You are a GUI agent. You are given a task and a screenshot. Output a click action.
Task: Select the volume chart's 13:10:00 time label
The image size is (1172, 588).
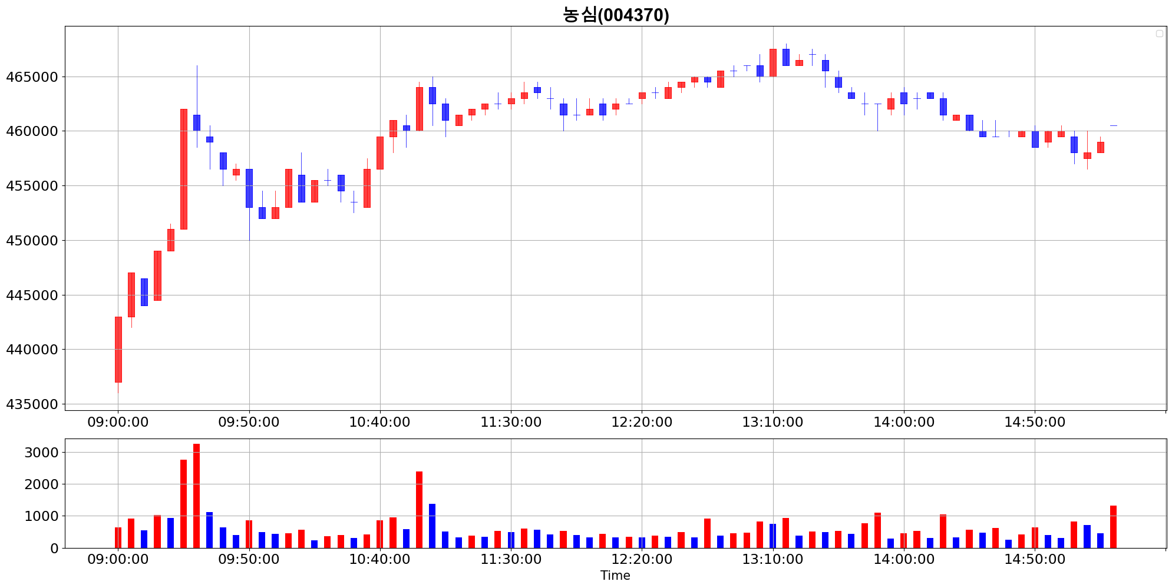pos(772,559)
